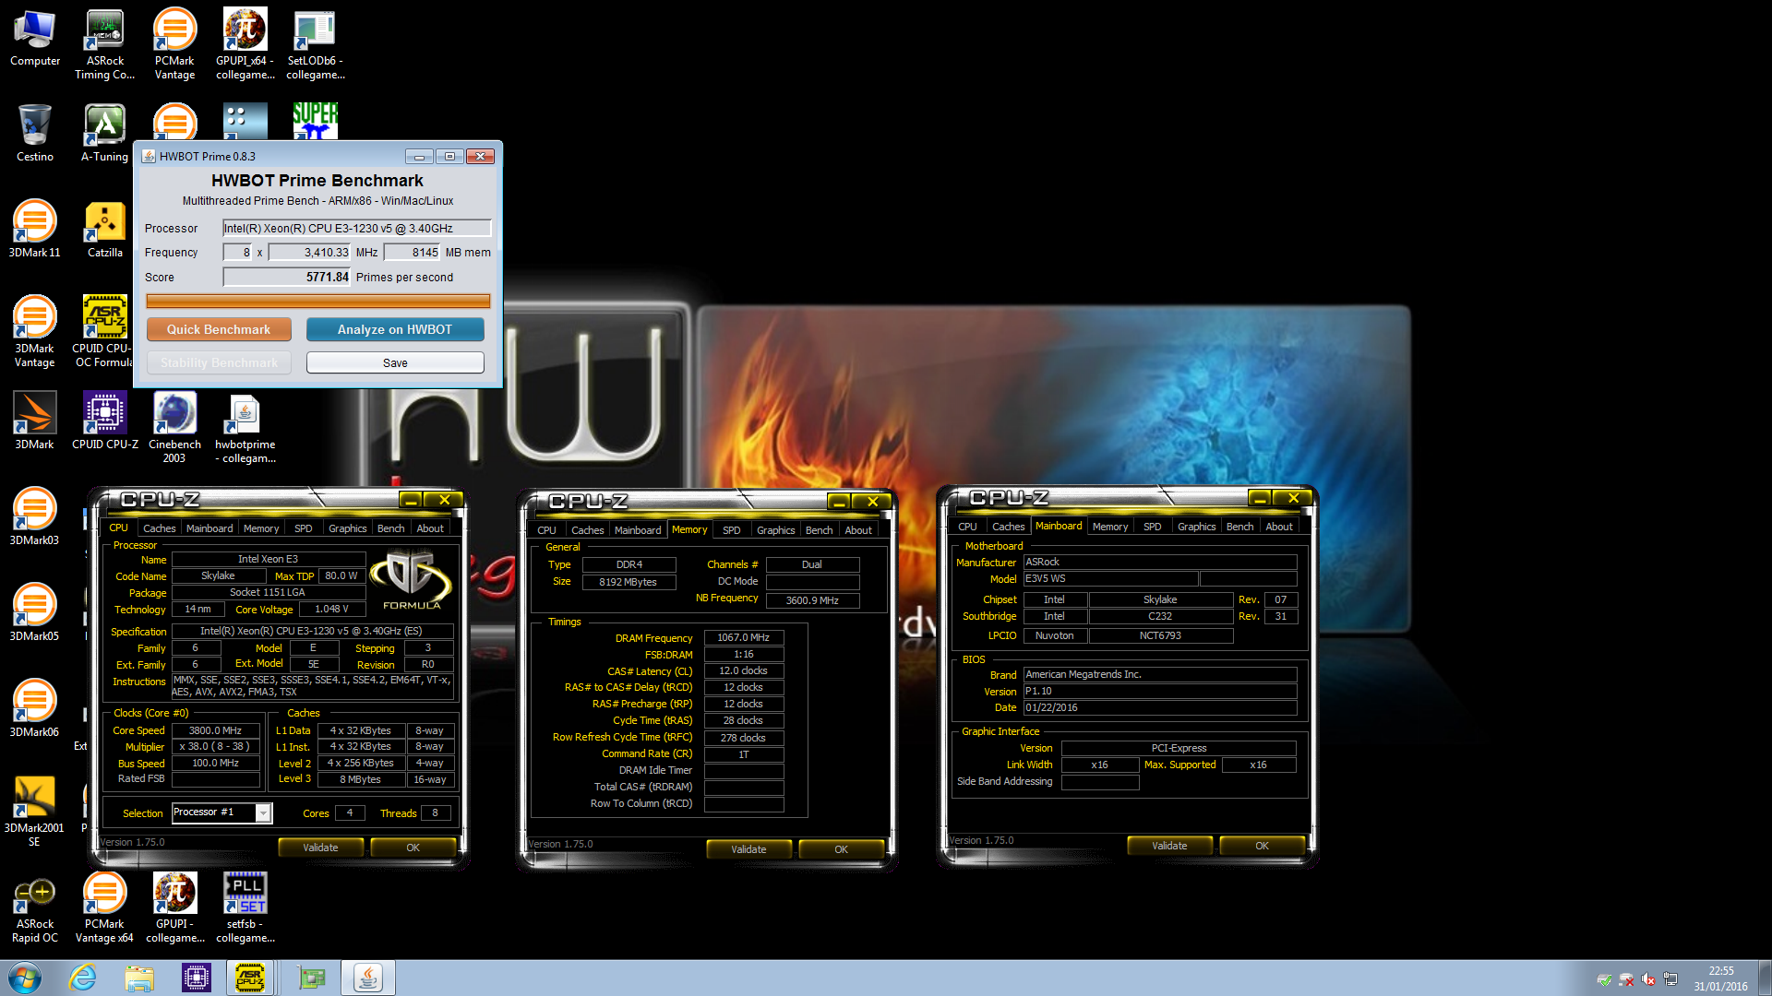This screenshot has height=996, width=1772.
Task: Open the GPUPI_x64 desktop shortcut
Action: point(245,44)
